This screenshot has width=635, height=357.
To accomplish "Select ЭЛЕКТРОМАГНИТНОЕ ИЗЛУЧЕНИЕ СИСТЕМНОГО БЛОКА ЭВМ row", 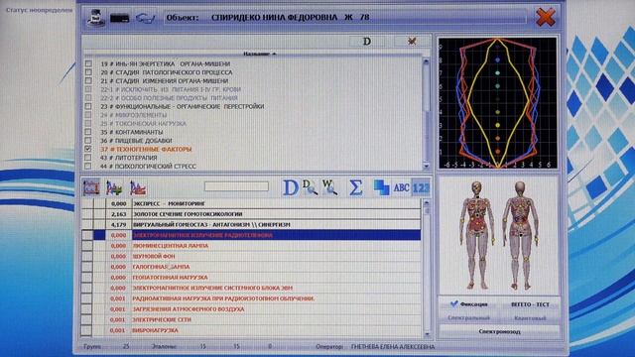I will 251,288.
